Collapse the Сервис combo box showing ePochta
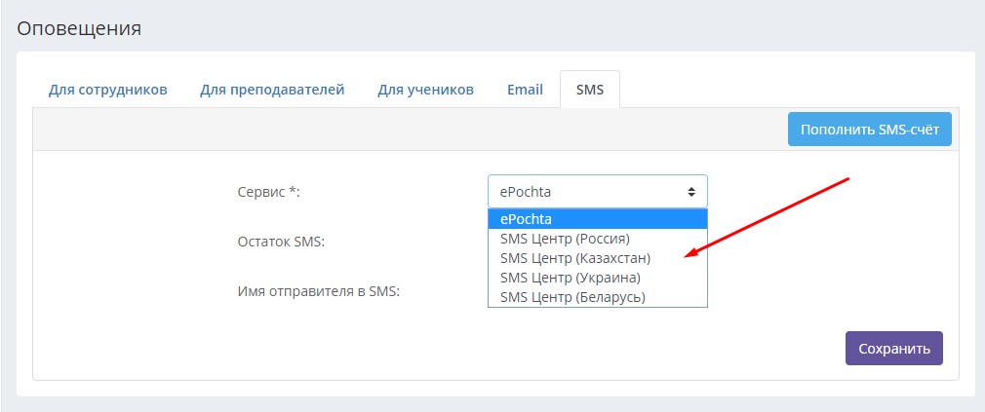 (598, 192)
